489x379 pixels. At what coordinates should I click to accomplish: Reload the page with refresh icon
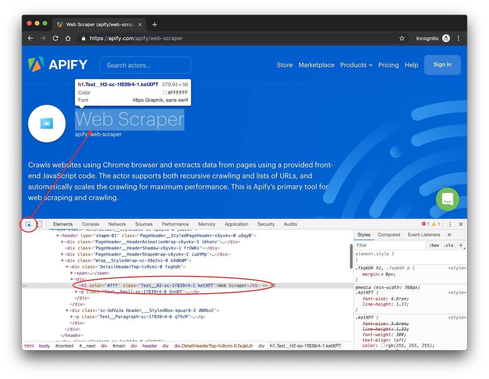tap(55, 38)
